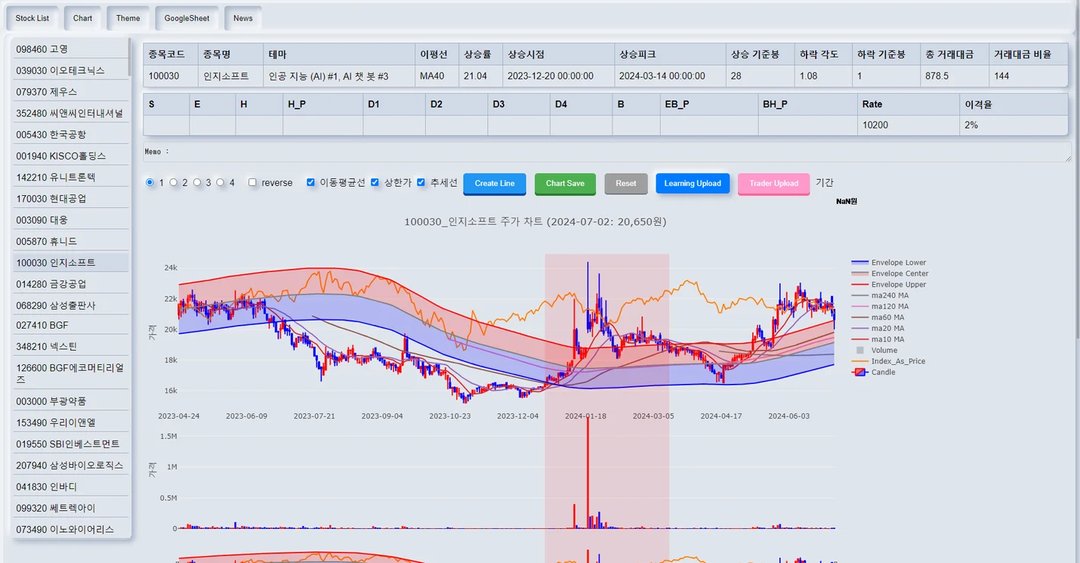Select stock 001940 KISCO홀딩스

coord(70,156)
